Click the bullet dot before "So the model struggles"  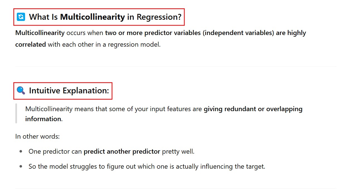(x=21, y=167)
